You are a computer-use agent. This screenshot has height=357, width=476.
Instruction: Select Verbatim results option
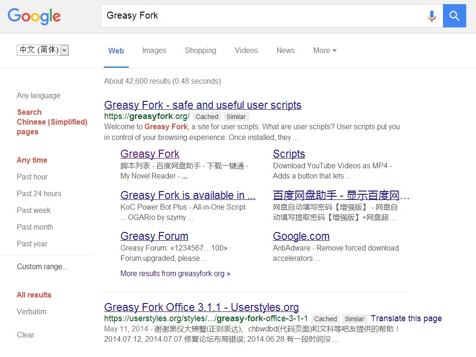point(32,312)
